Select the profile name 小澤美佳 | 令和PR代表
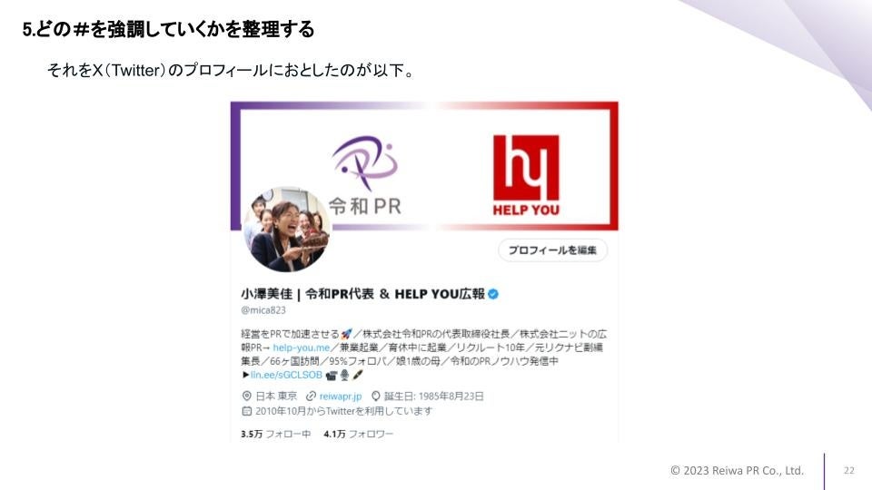This screenshot has width=872, height=490. coord(308,294)
